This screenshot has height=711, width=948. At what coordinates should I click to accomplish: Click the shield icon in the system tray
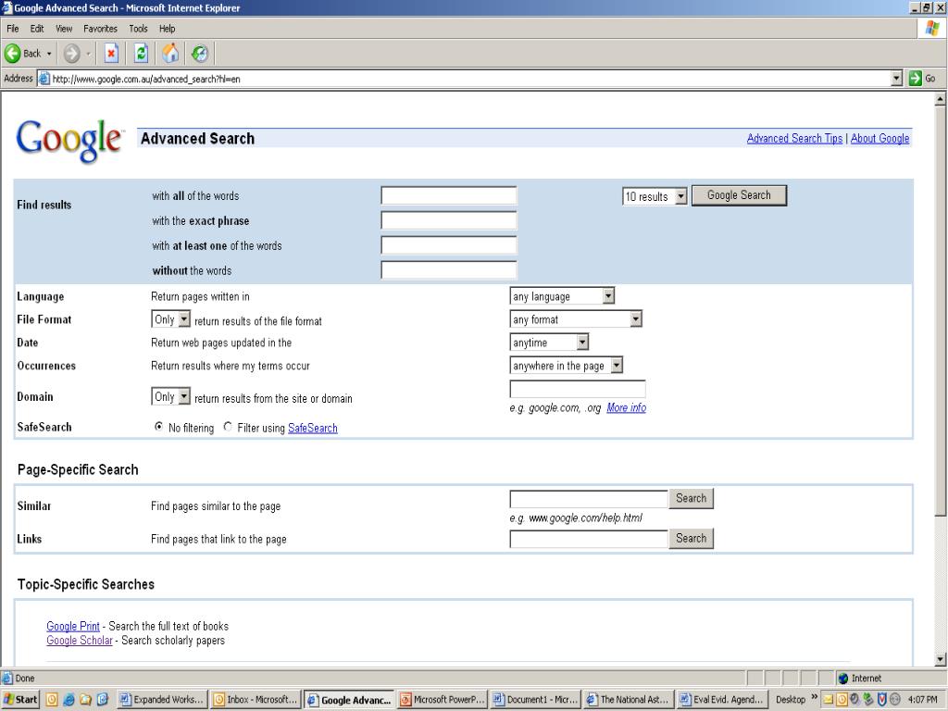881,700
